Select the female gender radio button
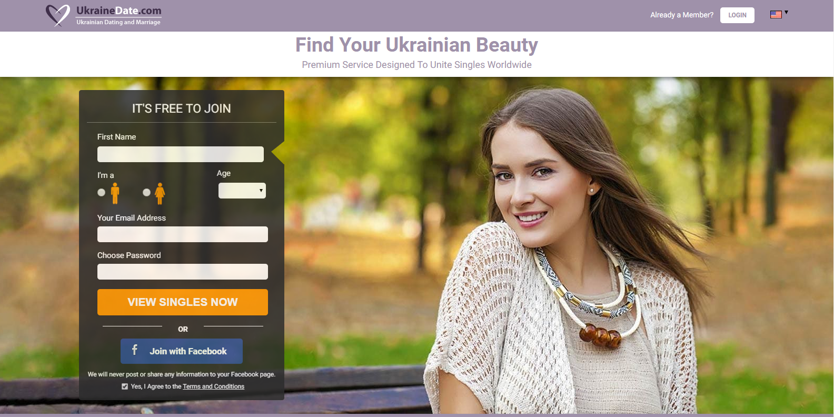This screenshot has width=834, height=417. pos(147,192)
